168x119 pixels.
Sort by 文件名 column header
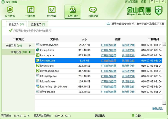click(x=54, y=39)
